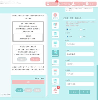Open the 返信はがき section
The height and width of the screenshot is (100, 98).
click(55, 35)
